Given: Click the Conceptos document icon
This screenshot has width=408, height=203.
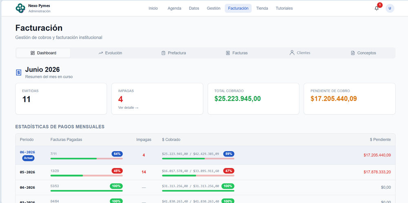Looking at the screenshot, I should (x=353, y=53).
